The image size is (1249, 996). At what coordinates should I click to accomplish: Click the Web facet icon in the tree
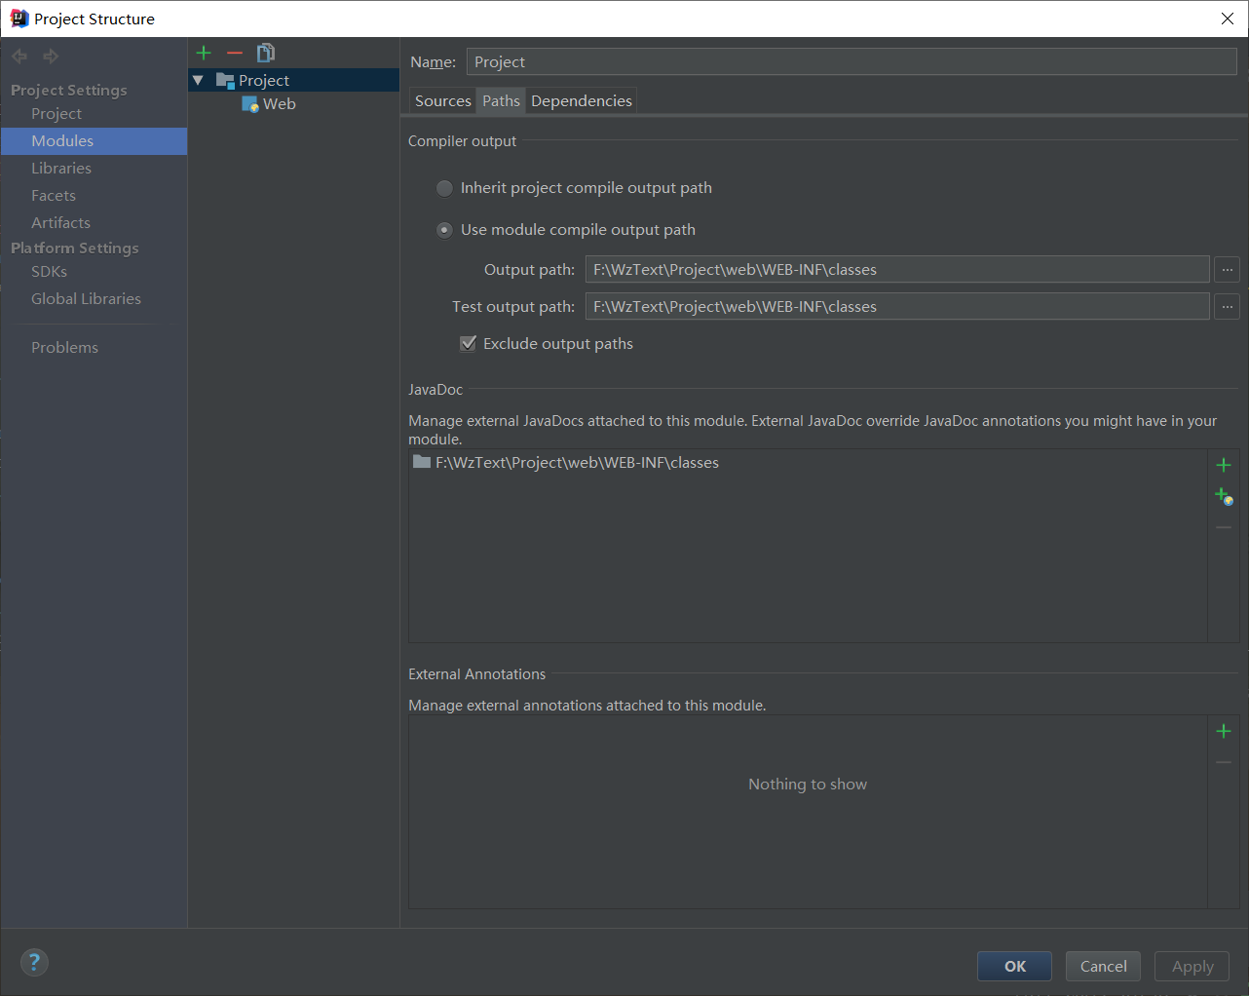[x=250, y=104]
